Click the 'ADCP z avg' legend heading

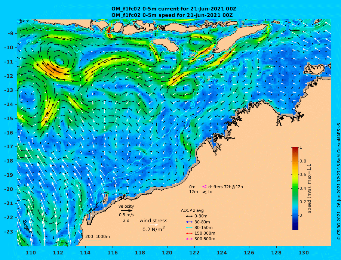click(192, 210)
